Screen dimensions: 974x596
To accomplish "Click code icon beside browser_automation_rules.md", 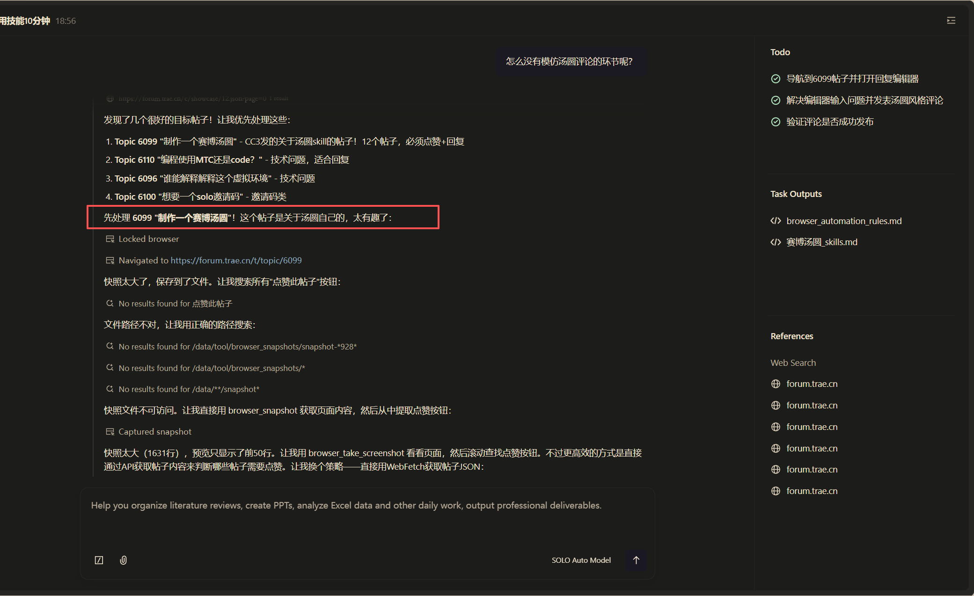I will point(776,221).
